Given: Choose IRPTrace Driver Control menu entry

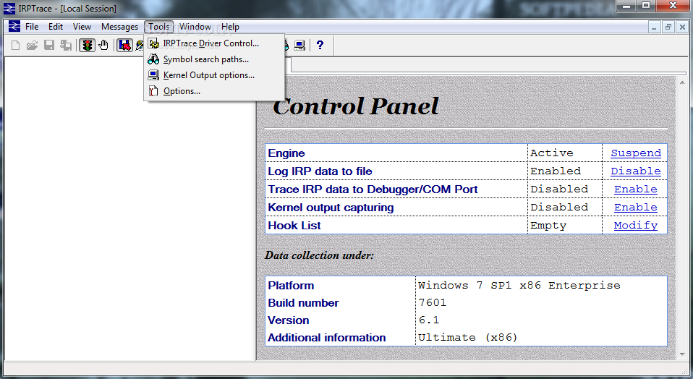Looking at the screenshot, I should click(x=214, y=43).
